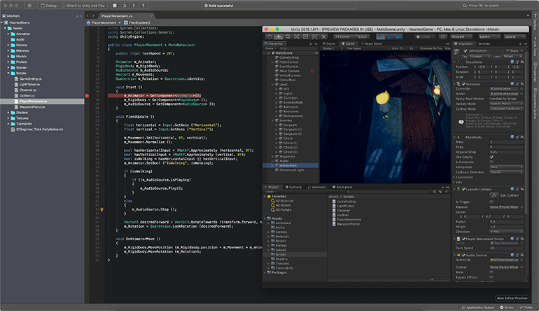Select the Rotate tool in Unity toolbar
The width and height of the screenshot is (539, 311).
pyautogui.click(x=288, y=36)
